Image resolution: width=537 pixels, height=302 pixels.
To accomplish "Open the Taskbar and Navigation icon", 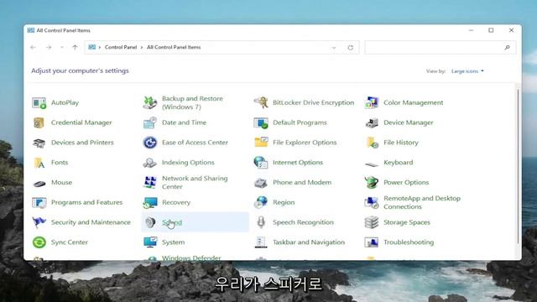I will tap(261, 242).
